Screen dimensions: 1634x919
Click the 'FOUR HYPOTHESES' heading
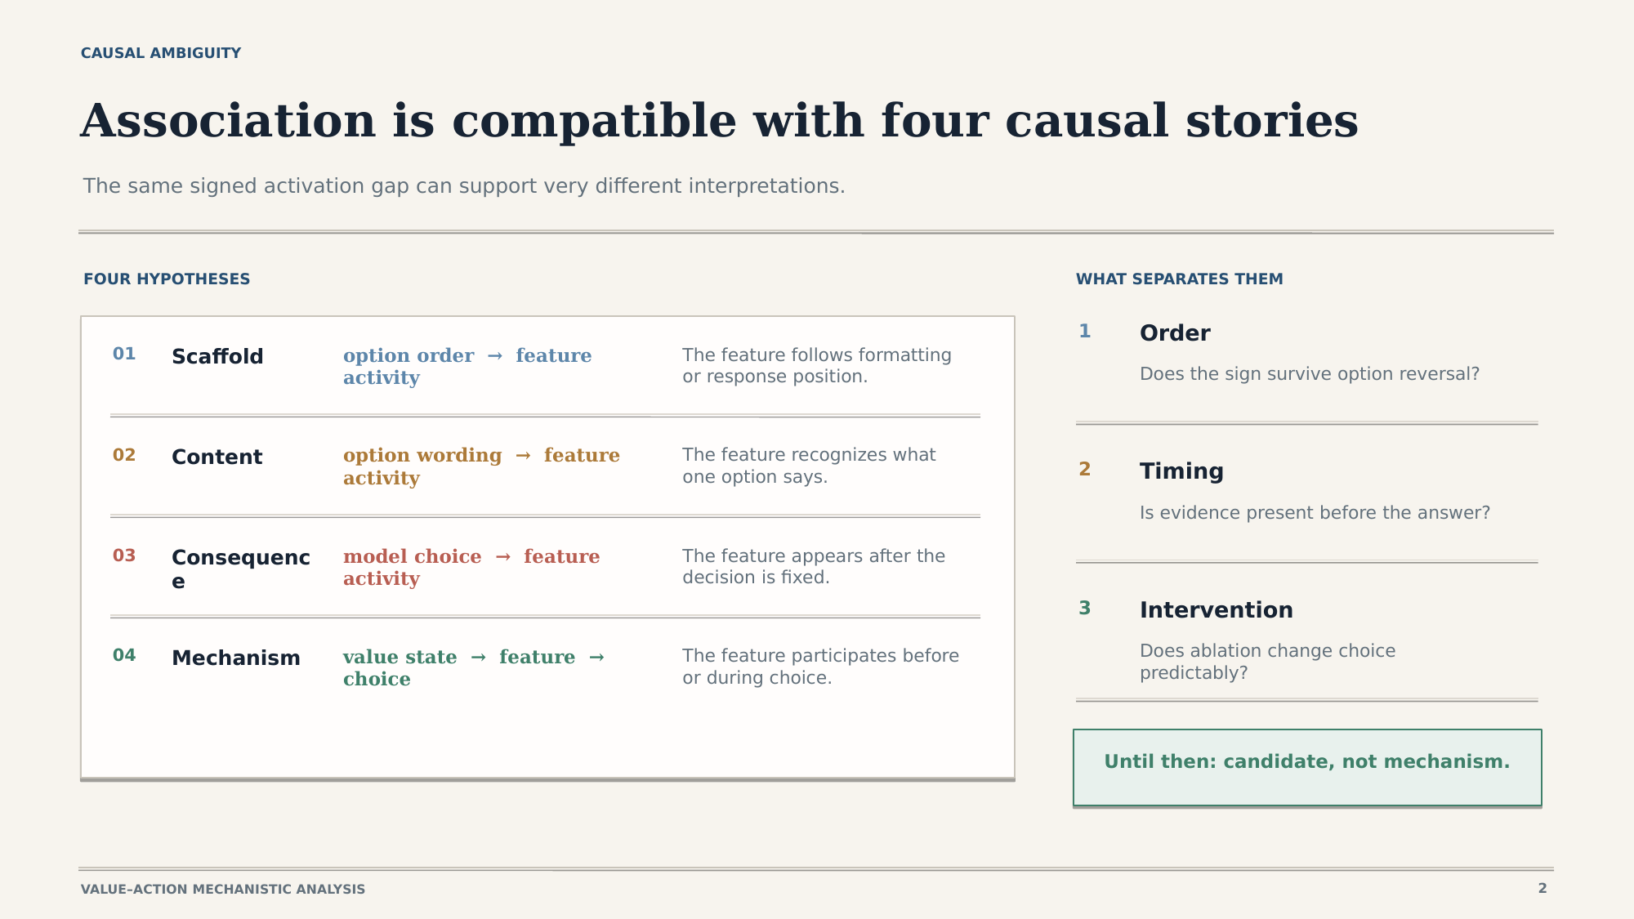click(x=167, y=279)
